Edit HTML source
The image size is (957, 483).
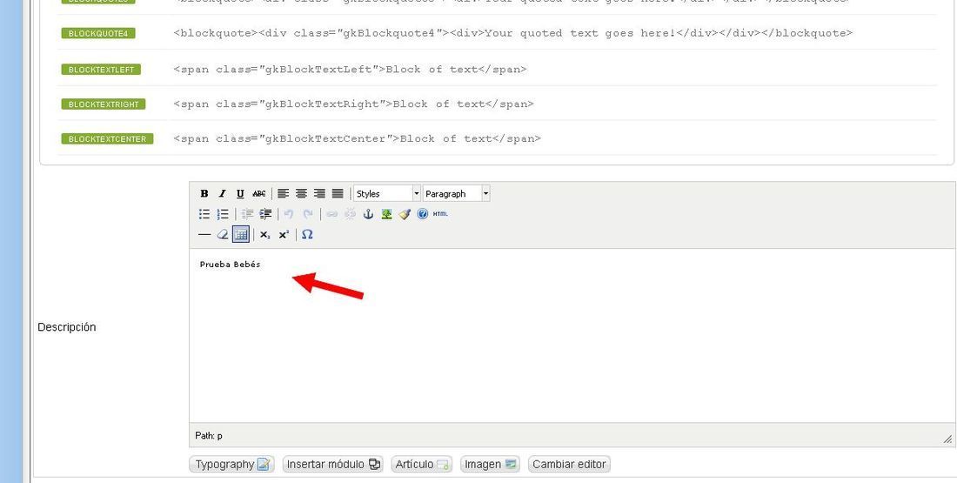(440, 214)
